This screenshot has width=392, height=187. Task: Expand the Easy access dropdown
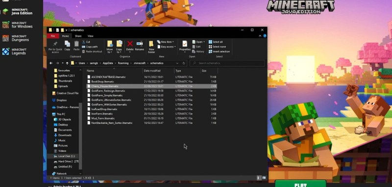coord(167,47)
